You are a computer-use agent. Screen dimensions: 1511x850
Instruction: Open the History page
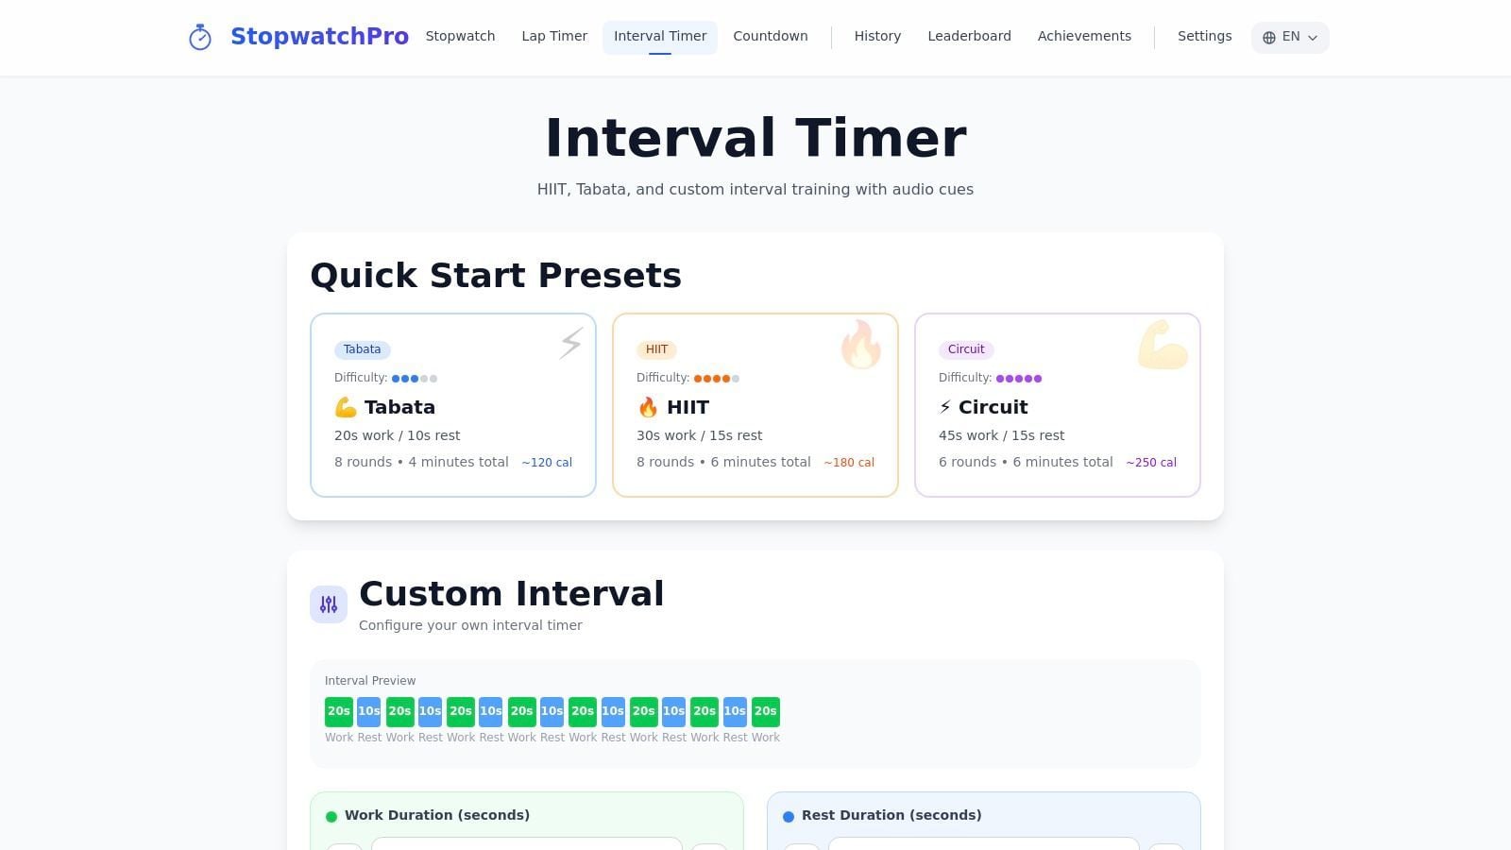877,36
